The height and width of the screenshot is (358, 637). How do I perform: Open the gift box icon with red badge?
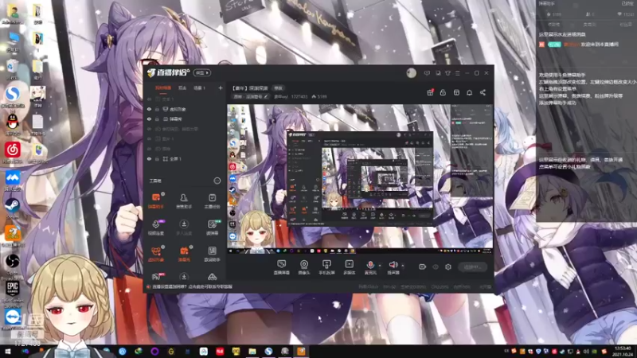pos(430,92)
